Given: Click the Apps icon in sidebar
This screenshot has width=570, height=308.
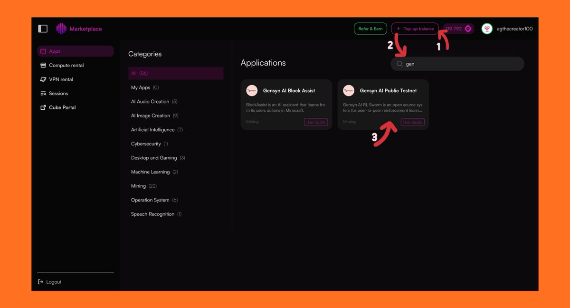Looking at the screenshot, I should 43,51.
